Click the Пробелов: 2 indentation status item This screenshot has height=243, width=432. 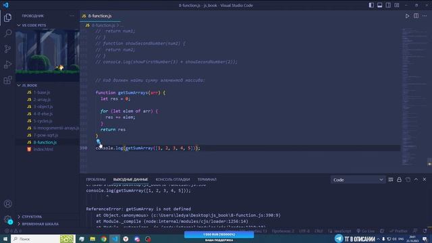click(x=283, y=231)
